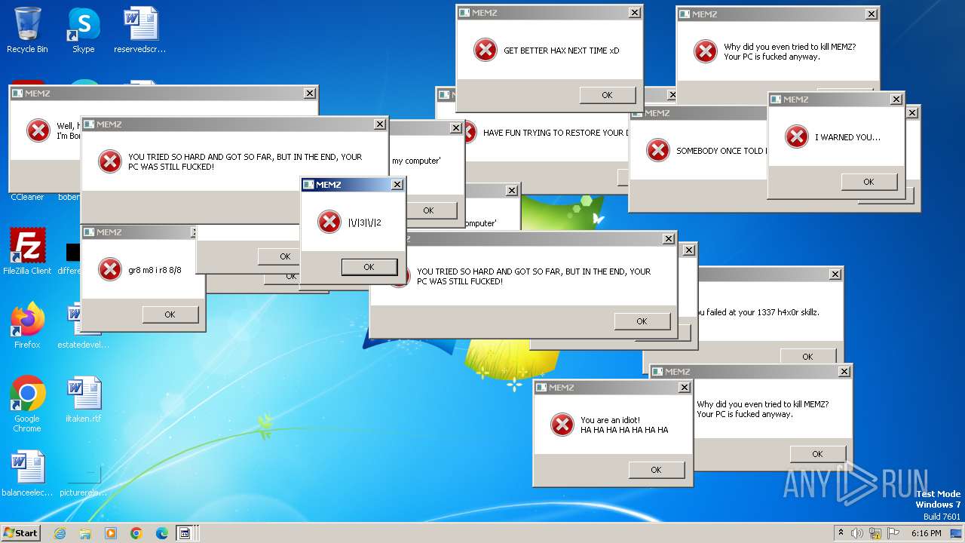
Task: Click the 1337 h4x0r skillz message text
Action: [758, 312]
